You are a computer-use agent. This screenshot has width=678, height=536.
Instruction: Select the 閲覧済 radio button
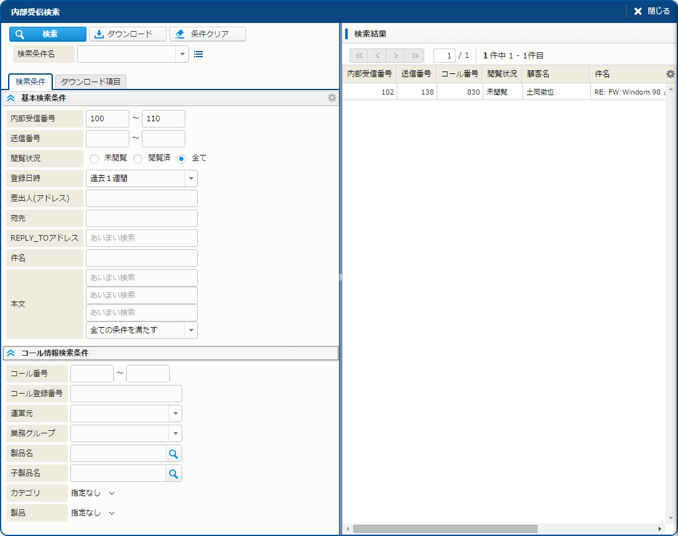coord(138,159)
